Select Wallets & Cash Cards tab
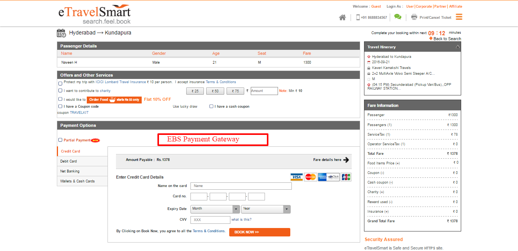This screenshot has width=518, height=251. [82, 181]
